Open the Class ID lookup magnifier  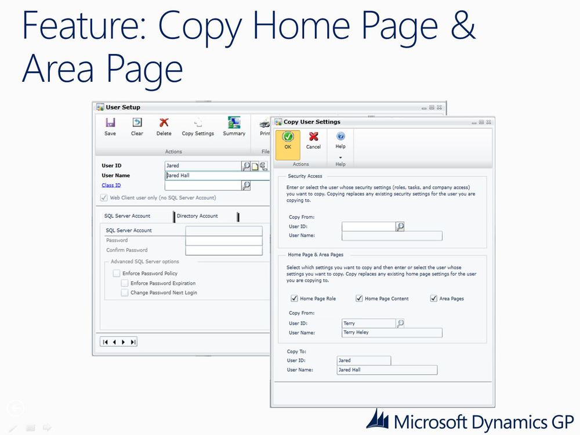tap(246, 186)
